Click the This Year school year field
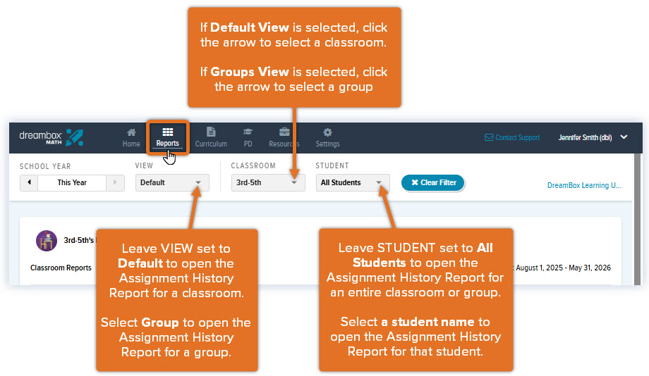This screenshot has height=376, width=649. pos(72,182)
